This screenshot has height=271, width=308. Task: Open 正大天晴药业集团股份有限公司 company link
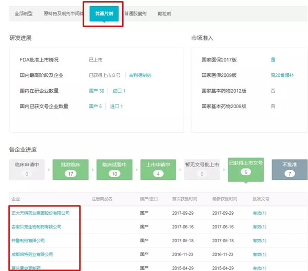click(x=40, y=212)
